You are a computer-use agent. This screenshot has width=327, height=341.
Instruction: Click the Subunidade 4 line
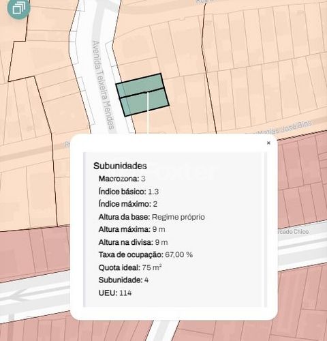pos(123,280)
